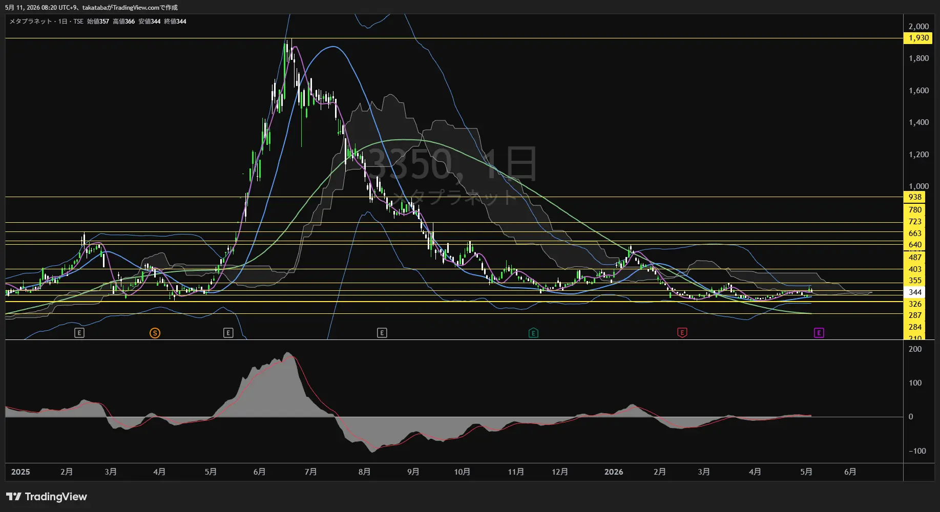Select the 487 yellow price label
940x512 pixels.
pos(915,258)
